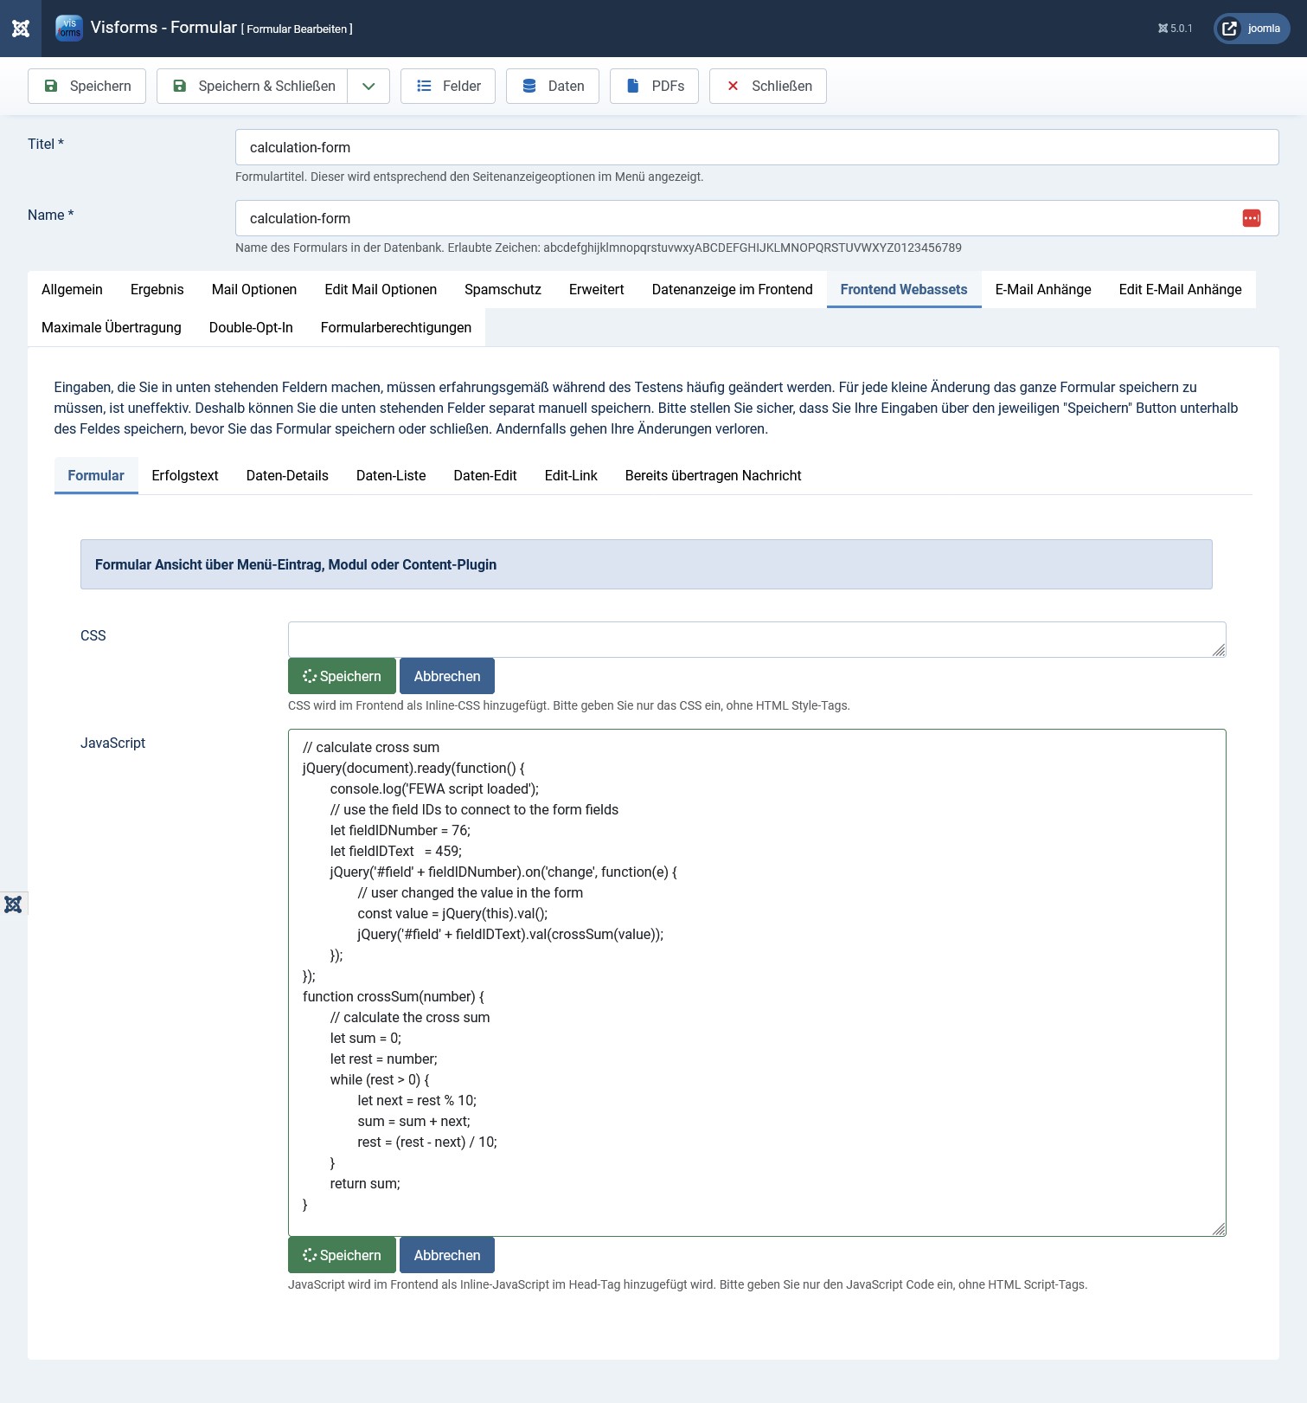Open the PDFs toolbar button
The height and width of the screenshot is (1403, 1307).
pyautogui.click(x=653, y=87)
